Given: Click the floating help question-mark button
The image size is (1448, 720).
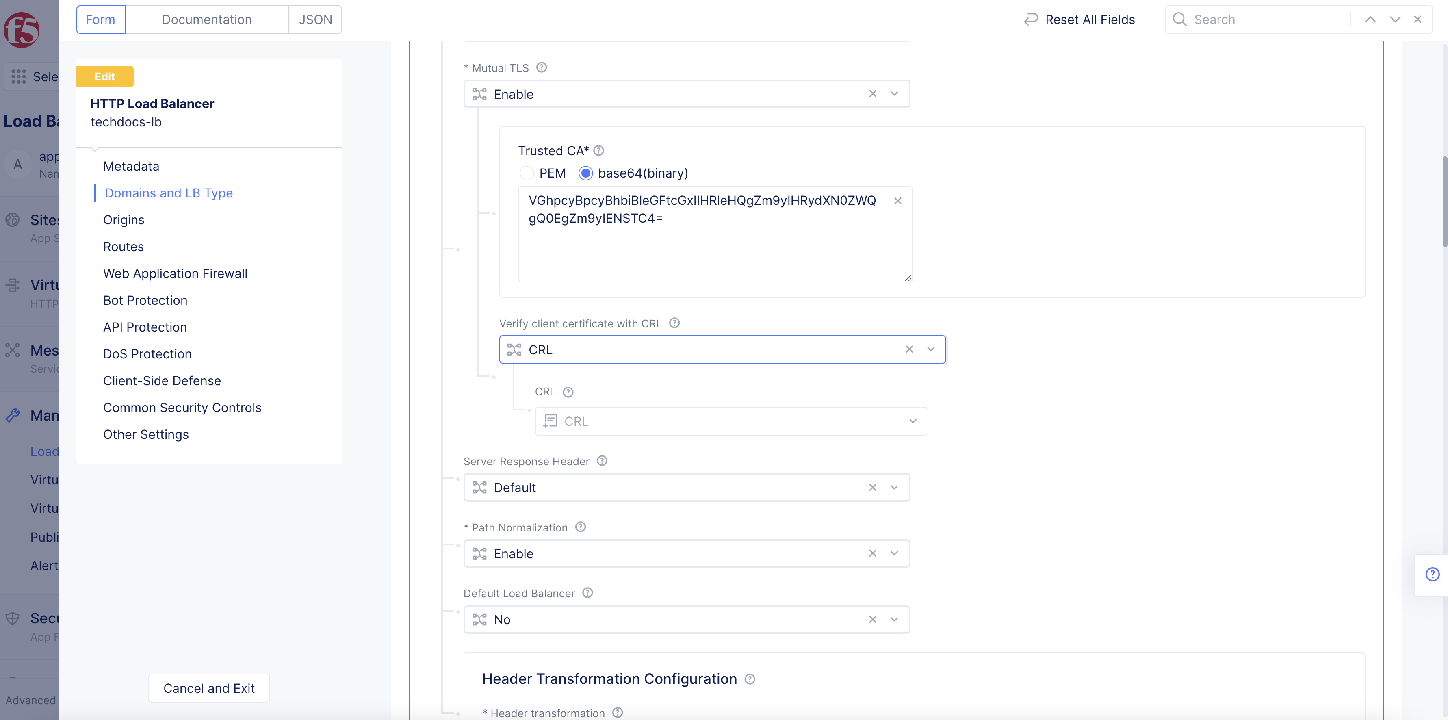Looking at the screenshot, I should click(1432, 575).
